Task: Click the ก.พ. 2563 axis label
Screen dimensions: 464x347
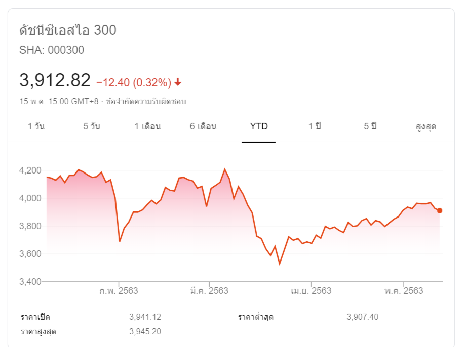Action: tap(119, 291)
